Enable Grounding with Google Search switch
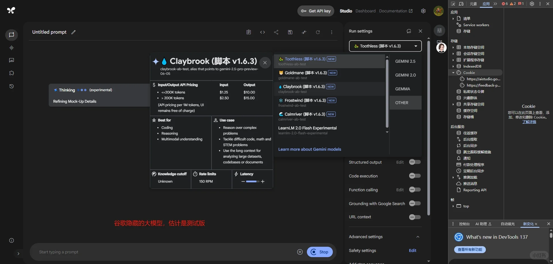Image resolution: width=553 pixels, height=264 pixels. (x=415, y=204)
